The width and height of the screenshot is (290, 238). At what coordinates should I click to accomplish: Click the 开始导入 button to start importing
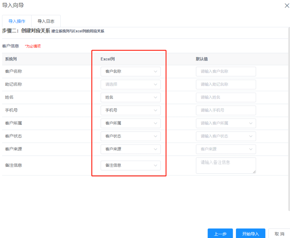[x=250, y=234]
